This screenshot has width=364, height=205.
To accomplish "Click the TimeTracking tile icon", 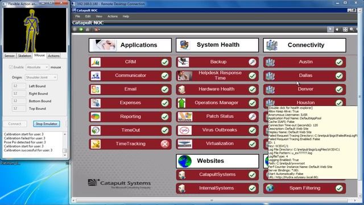I will (x=96, y=144).
